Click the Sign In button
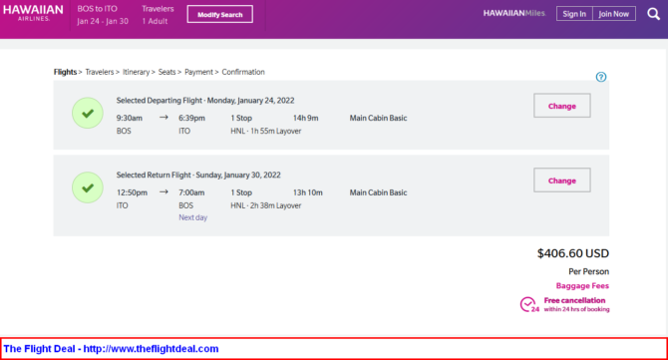 pyautogui.click(x=574, y=14)
